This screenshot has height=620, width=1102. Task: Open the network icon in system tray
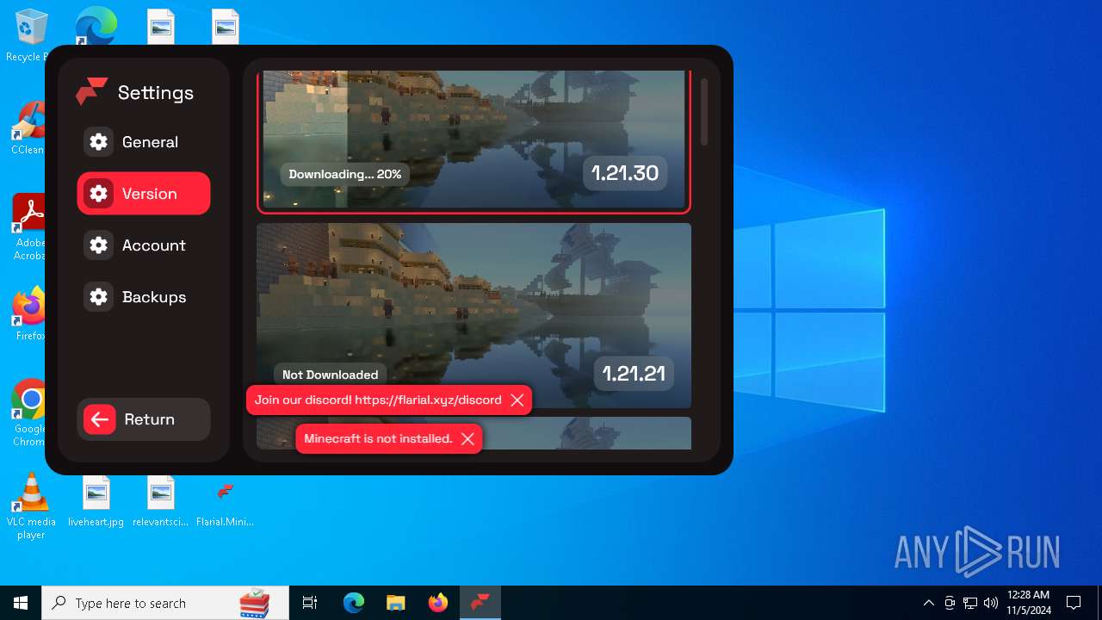[x=970, y=603]
